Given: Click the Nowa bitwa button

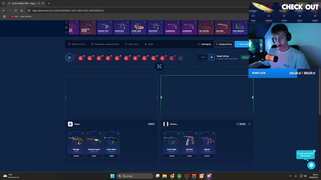Looking at the screenshot, I should pos(242,44).
